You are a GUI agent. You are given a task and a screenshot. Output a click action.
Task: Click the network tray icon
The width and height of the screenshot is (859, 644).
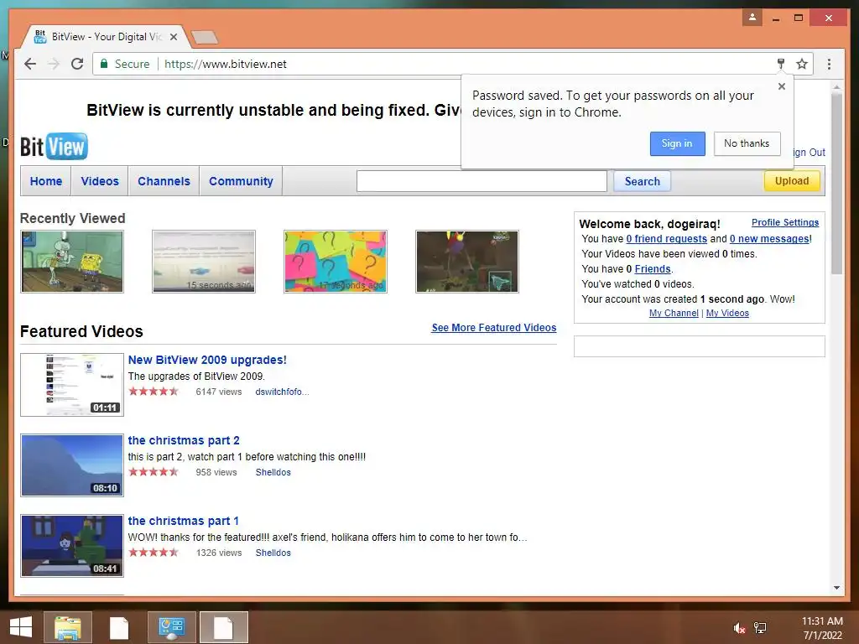[x=760, y=628]
